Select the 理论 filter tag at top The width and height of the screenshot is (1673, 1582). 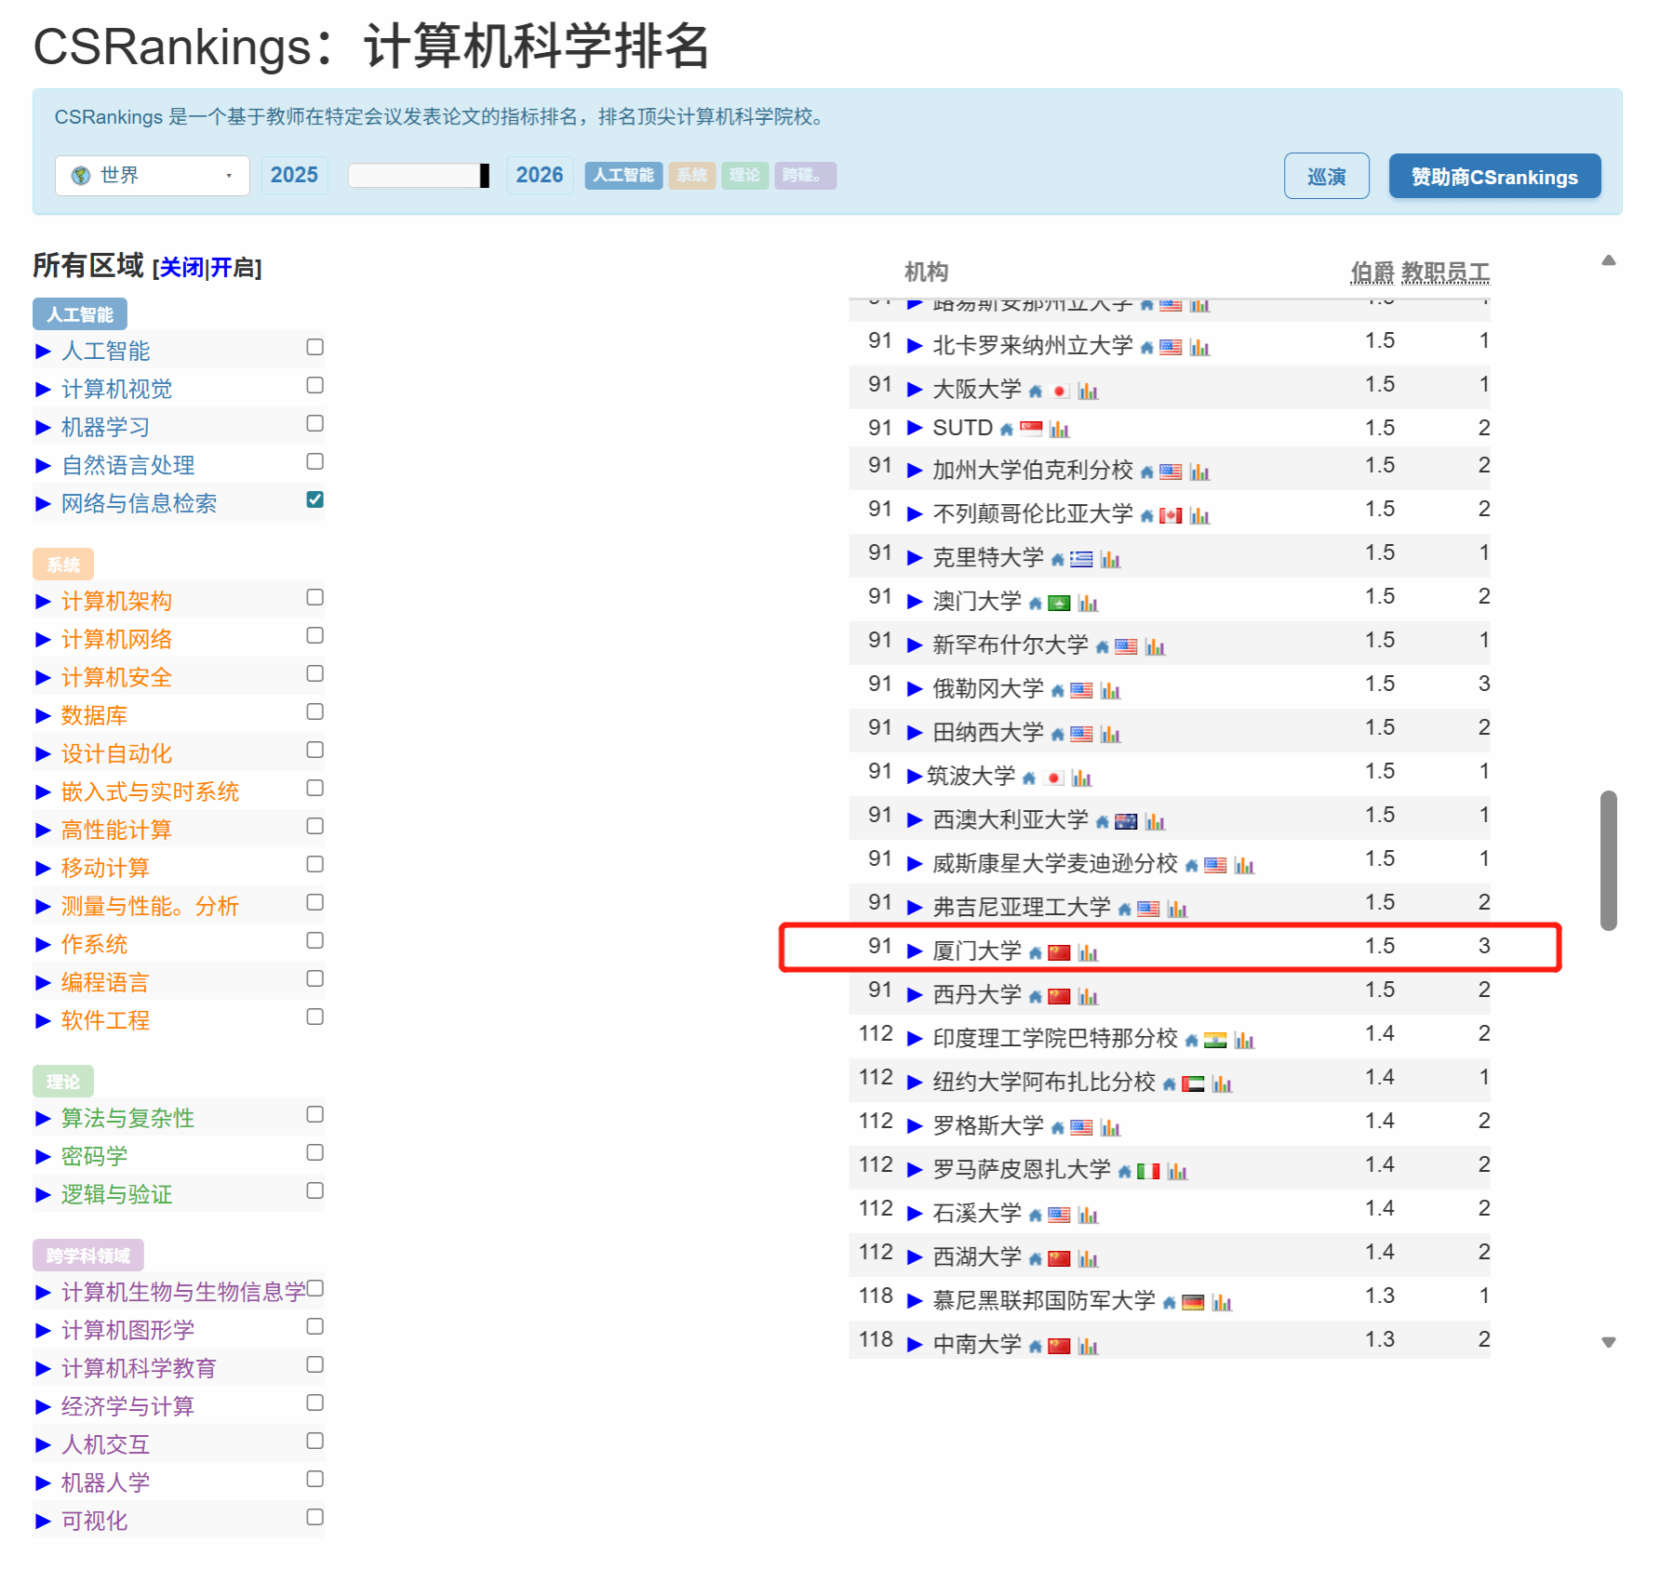click(x=744, y=175)
